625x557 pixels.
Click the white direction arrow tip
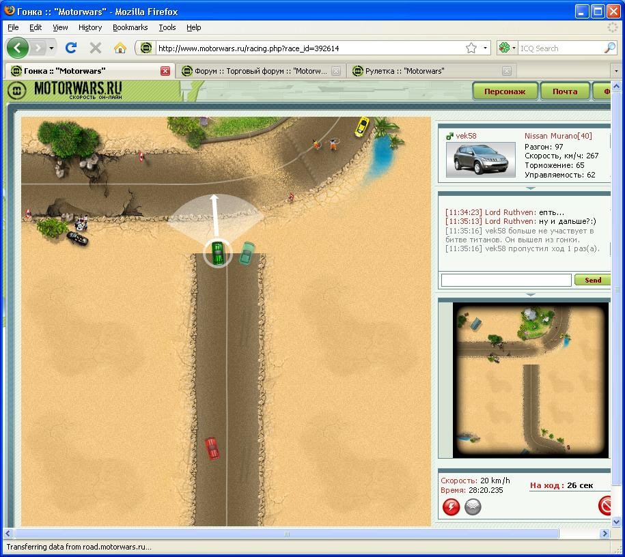click(x=214, y=197)
